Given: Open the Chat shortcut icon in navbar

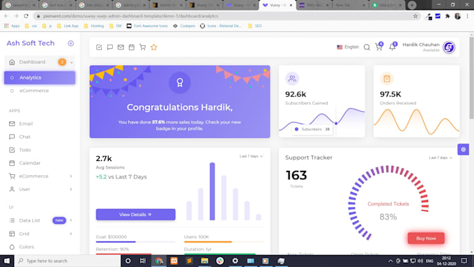Looking at the screenshot, I should click(x=109, y=47).
